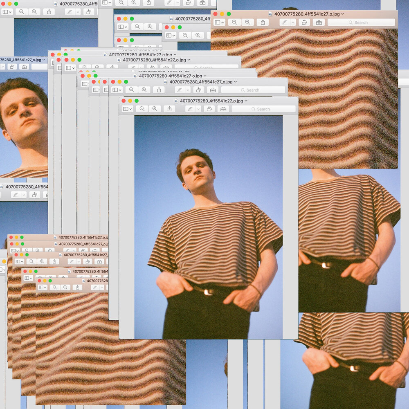Viewport: 409px width, 409px height.
Task: Zoom in on top-center window titled 40700775280_4ff
Action: pyautogui.click(x=150, y=27)
